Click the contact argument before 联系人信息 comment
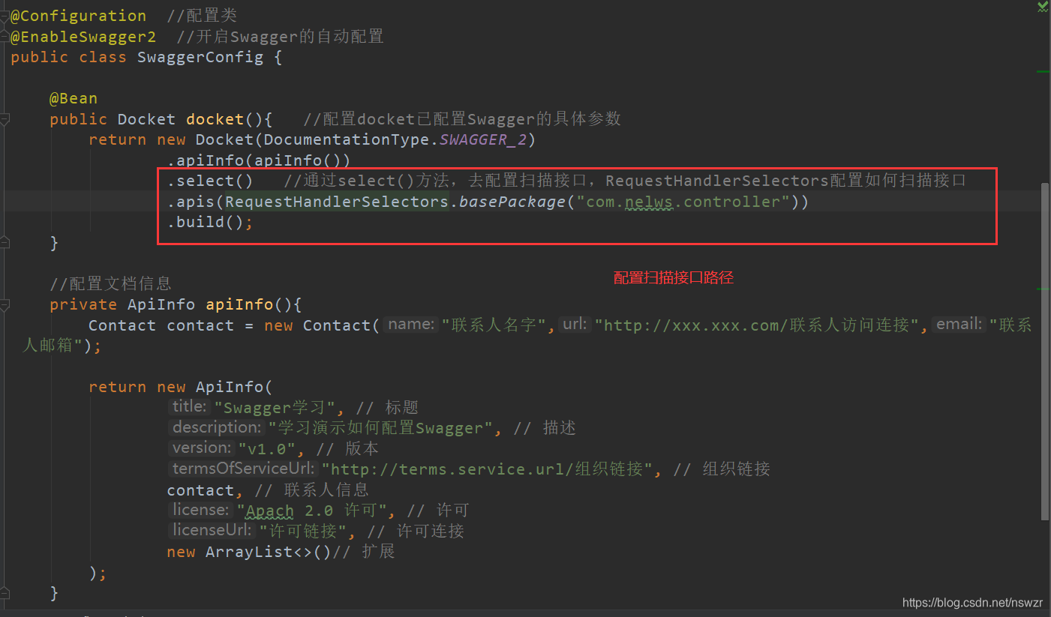Viewport: 1051px width, 617px height. (200, 490)
